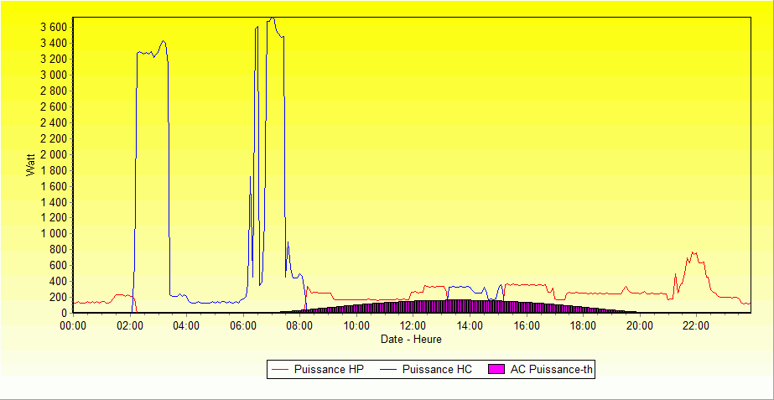Click the Date - Heure axis title

click(411, 340)
